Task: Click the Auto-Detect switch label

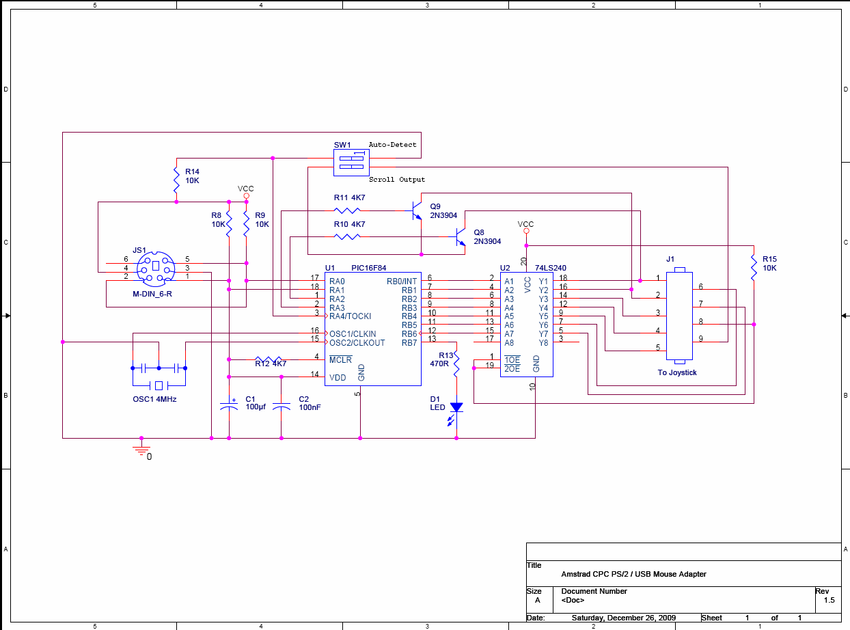Action: point(392,145)
